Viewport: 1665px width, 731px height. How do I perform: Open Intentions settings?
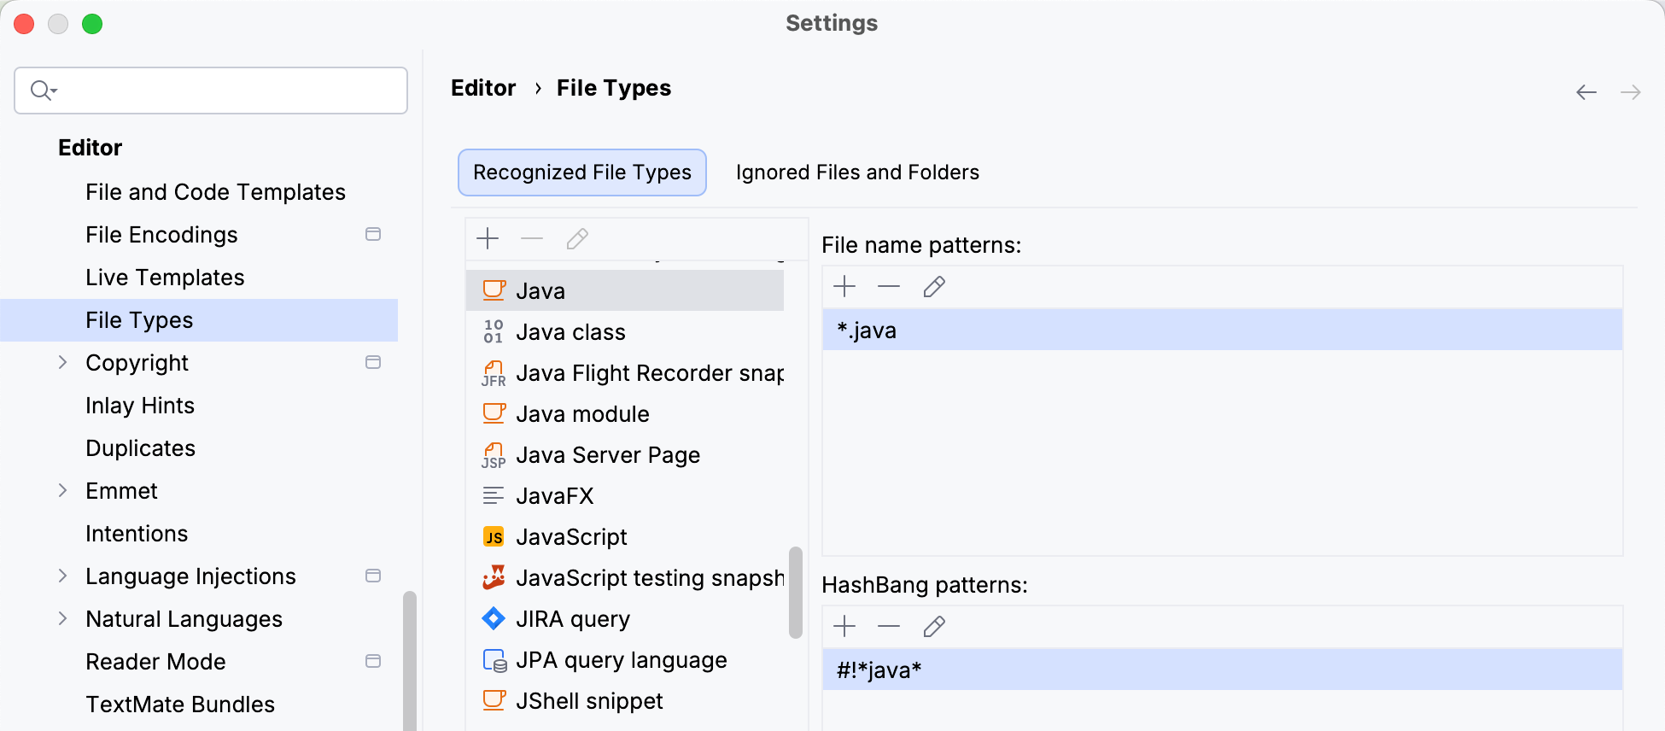pos(137,534)
